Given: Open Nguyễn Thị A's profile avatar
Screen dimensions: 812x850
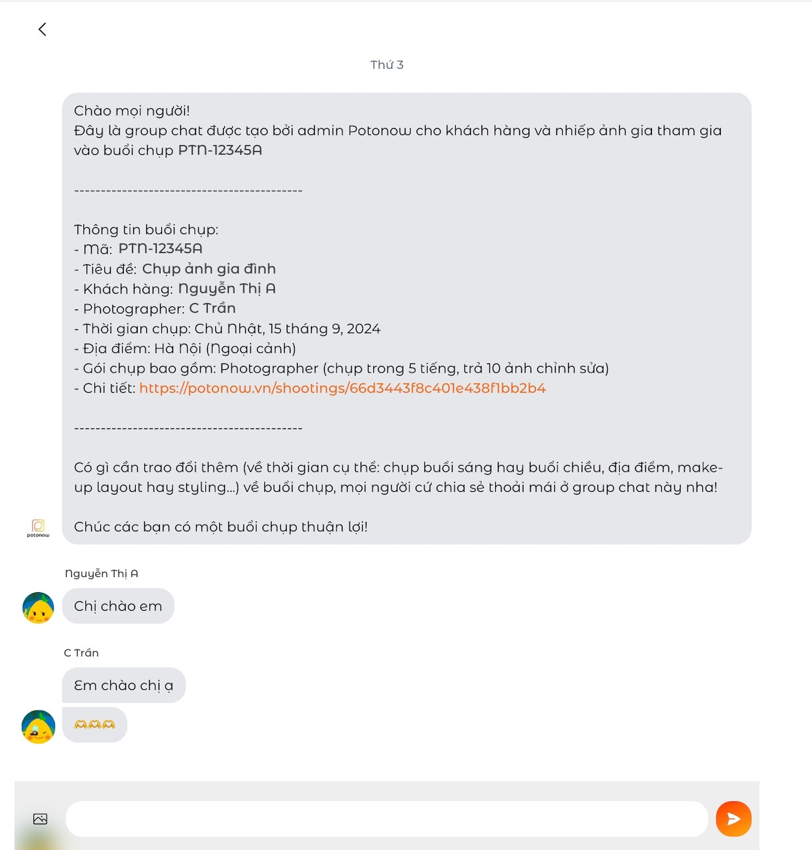Looking at the screenshot, I should [x=38, y=607].
